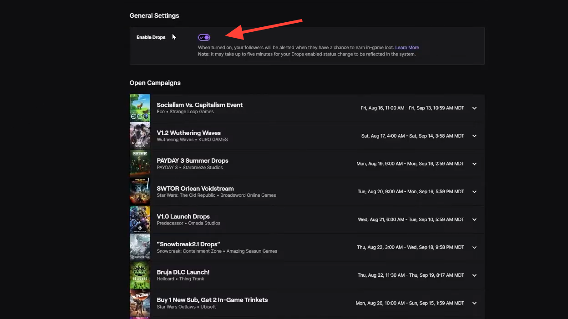Click the Star Wars Outlaws • Ubisoft subtitle
This screenshot has width=568, height=319.
click(186, 307)
